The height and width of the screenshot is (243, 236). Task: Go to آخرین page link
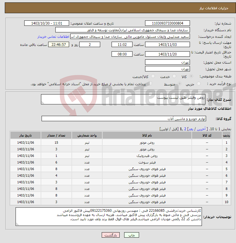201,129
